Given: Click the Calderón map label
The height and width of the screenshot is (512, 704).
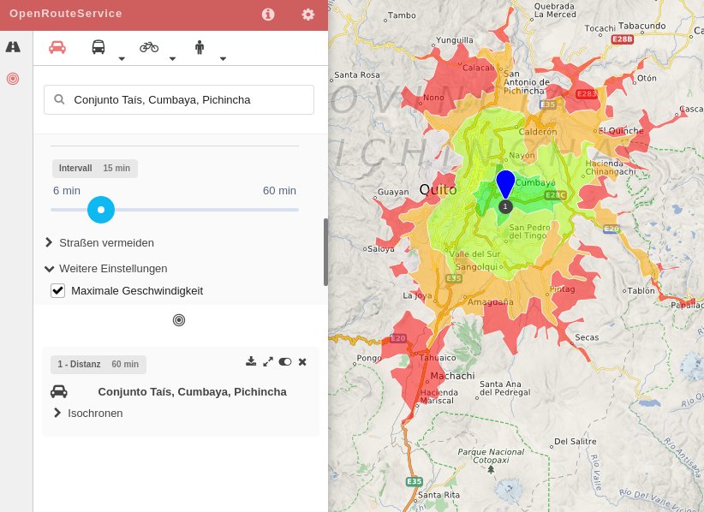Looking at the screenshot, I should pyautogui.click(x=538, y=132).
